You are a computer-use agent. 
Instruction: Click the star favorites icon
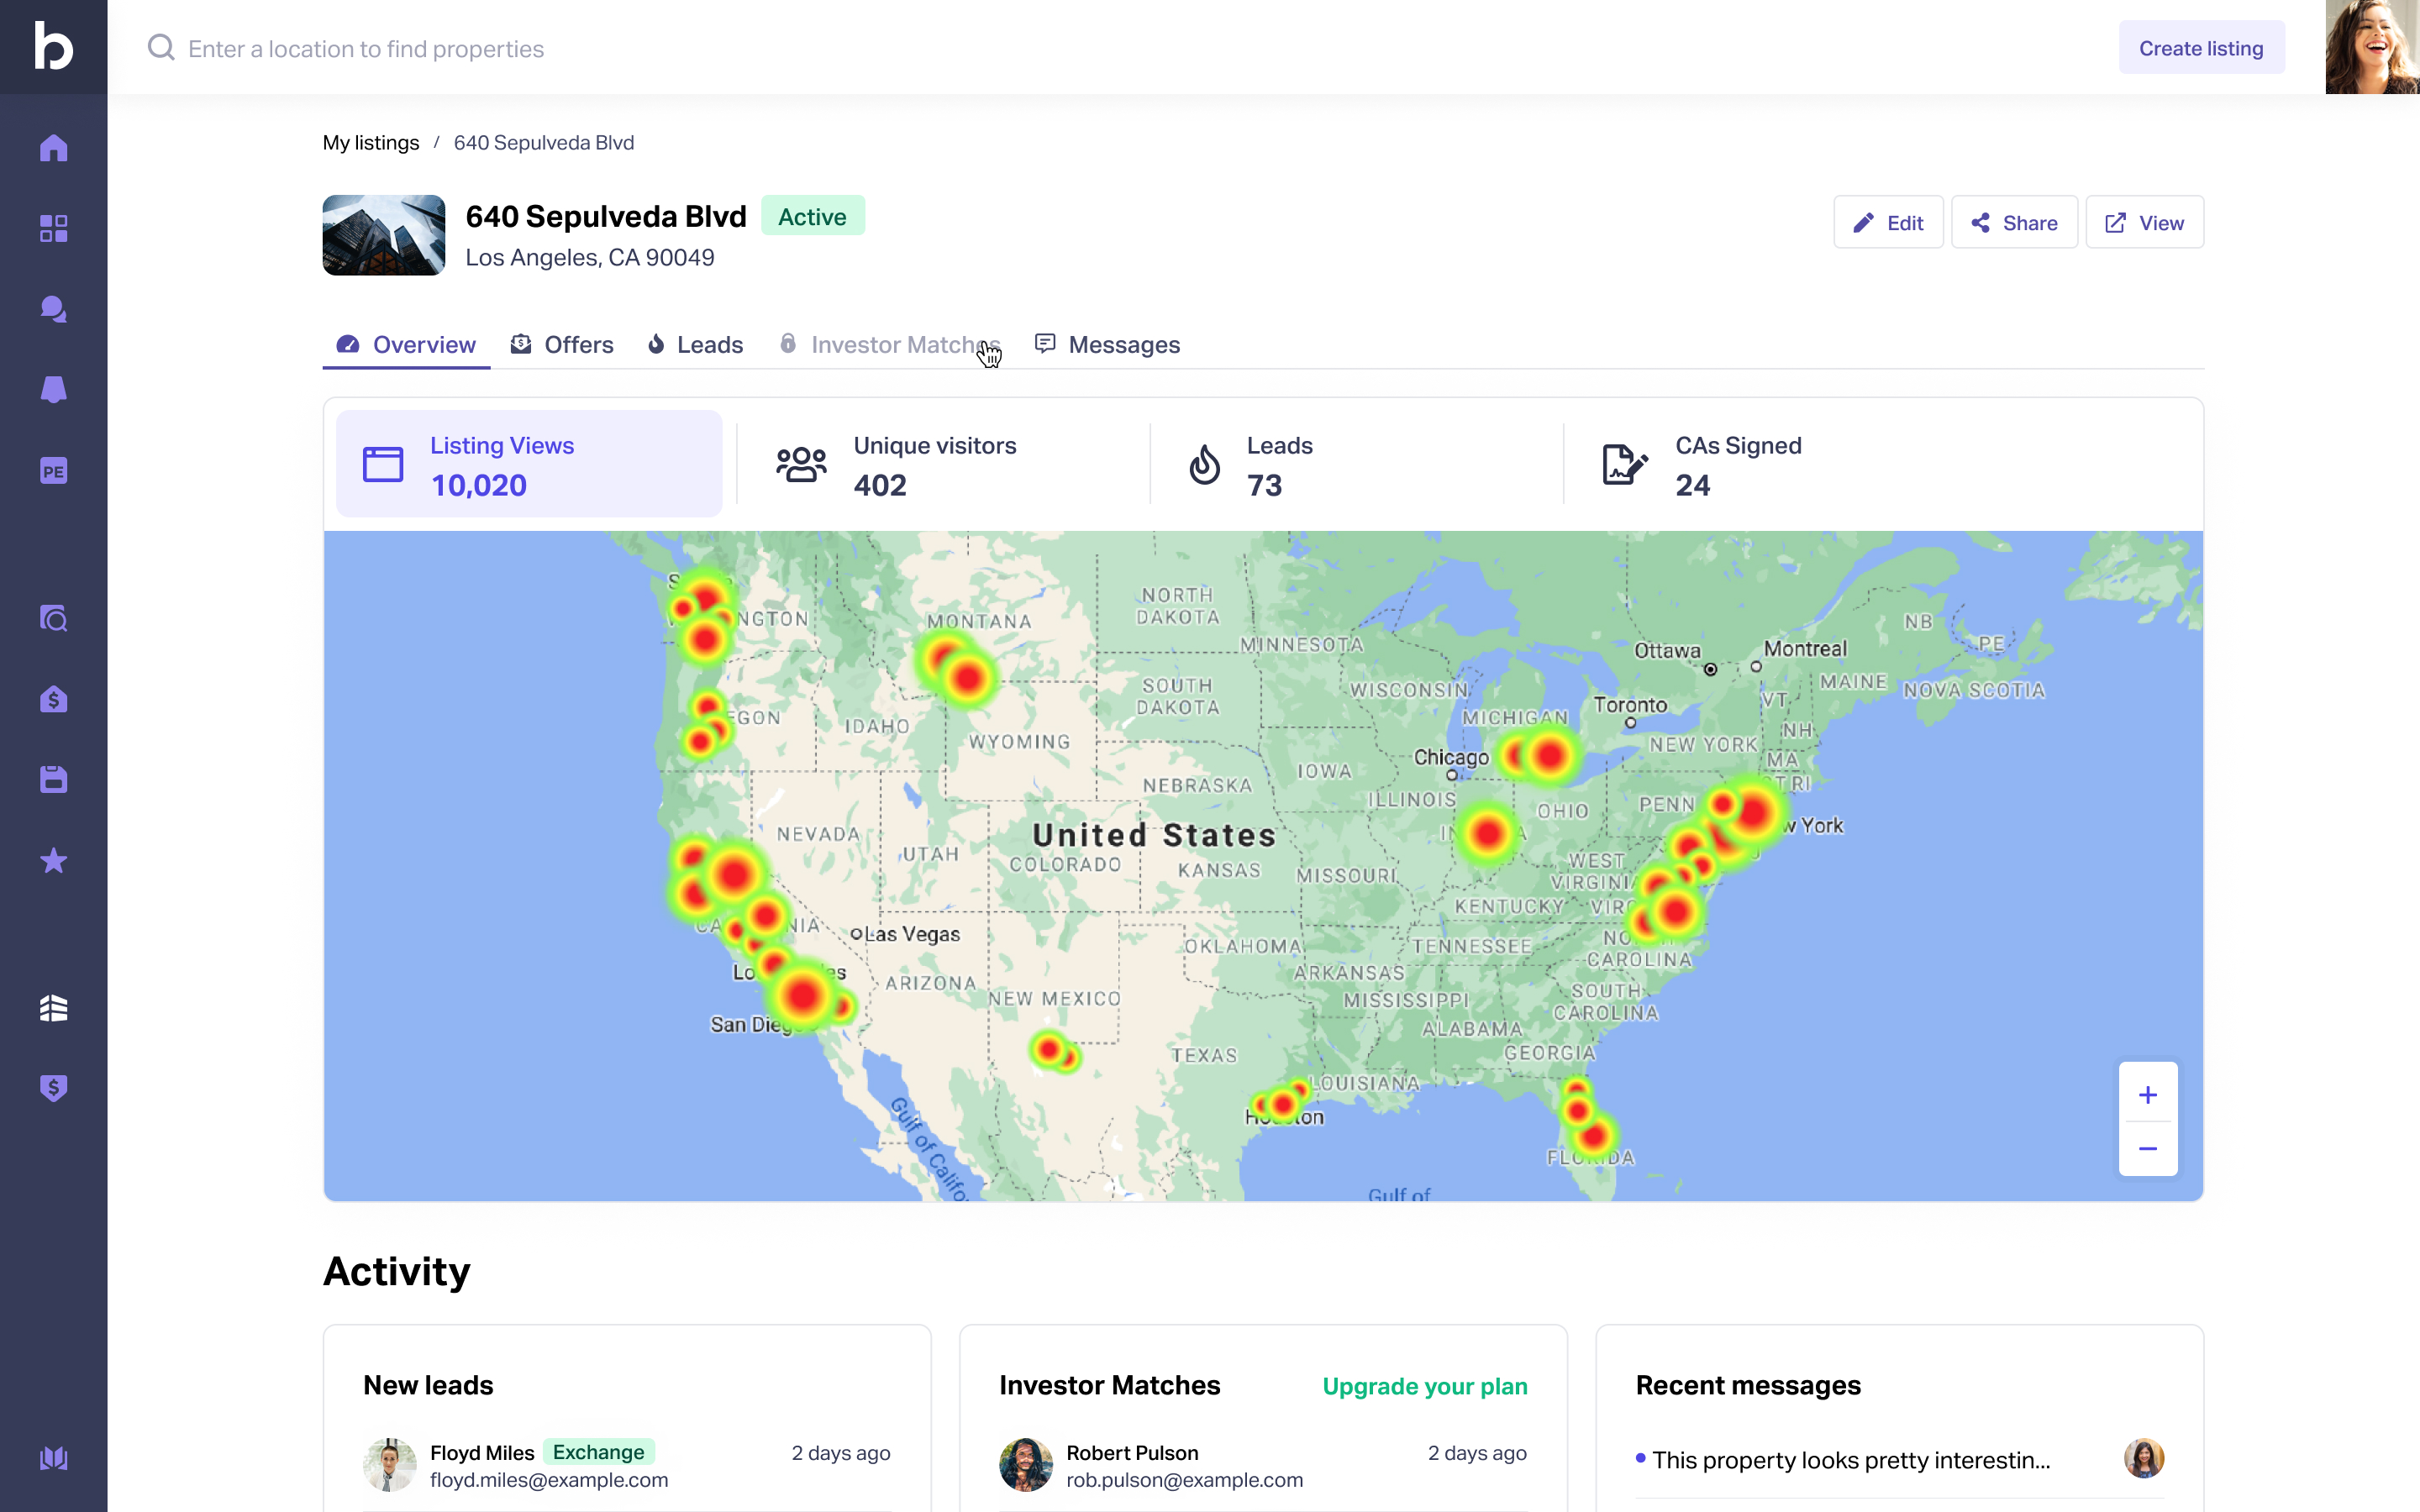[53, 860]
